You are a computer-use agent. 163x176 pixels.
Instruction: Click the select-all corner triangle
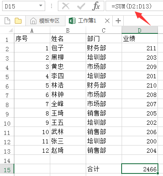(11, 30)
